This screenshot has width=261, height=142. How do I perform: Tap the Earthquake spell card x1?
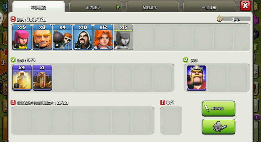pos(42,78)
